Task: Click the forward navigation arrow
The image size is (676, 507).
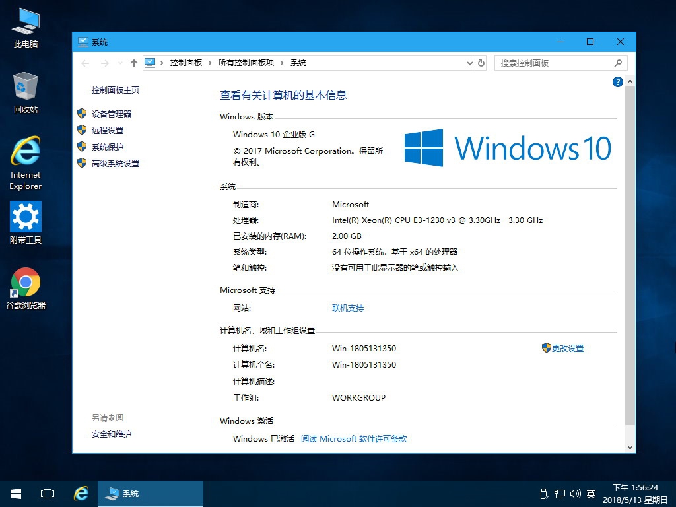Action: [x=105, y=63]
